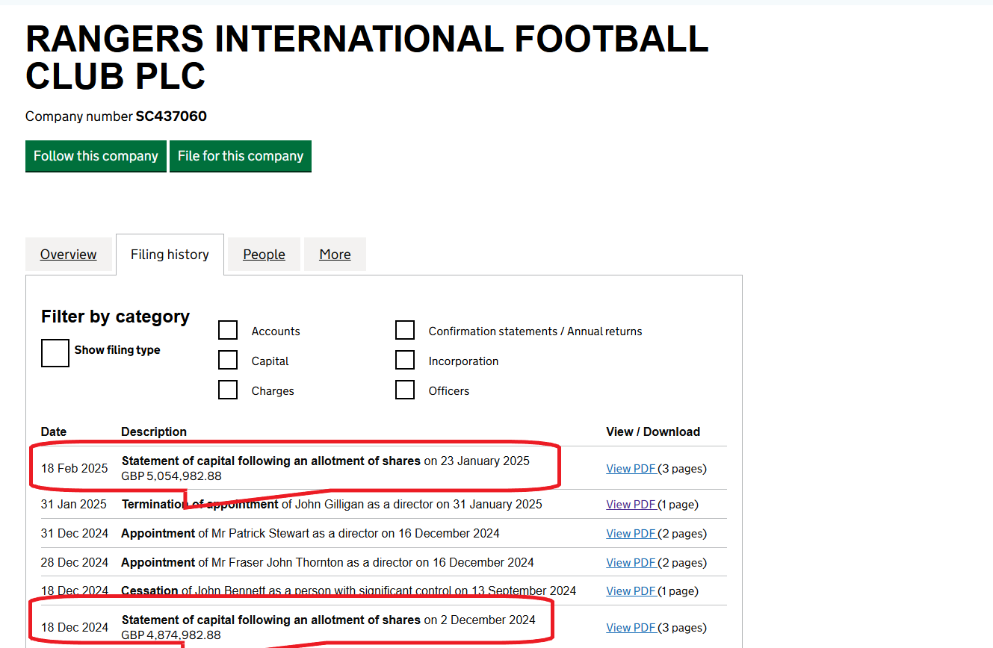This screenshot has width=993, height=648.
Task: Click the Termination of appointment description
Action: (332, 505)
